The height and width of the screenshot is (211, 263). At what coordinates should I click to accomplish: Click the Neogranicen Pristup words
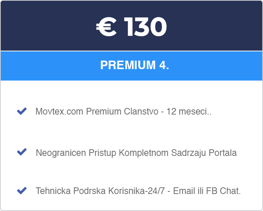click(x=76, y=153)
